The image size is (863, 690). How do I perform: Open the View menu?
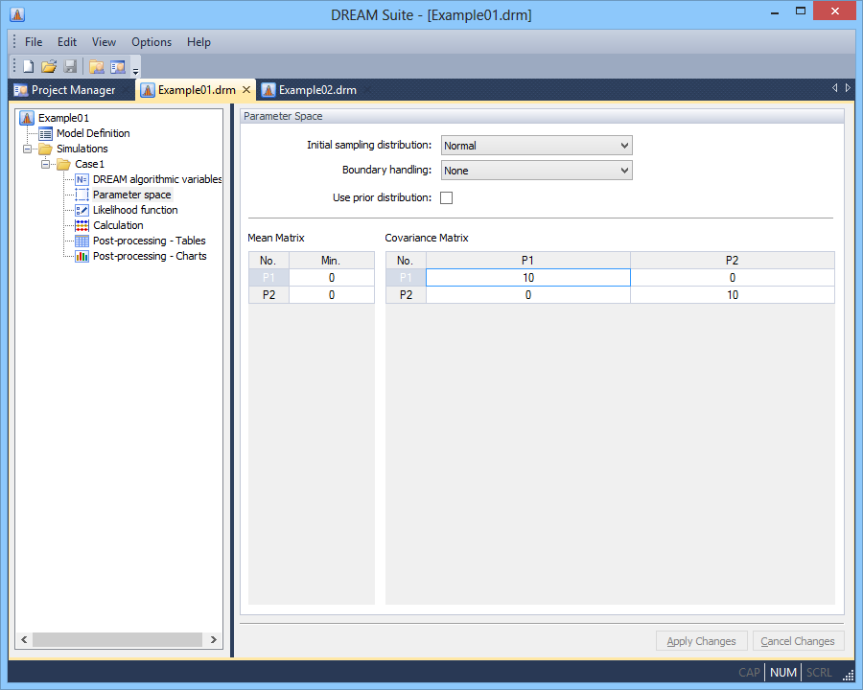104,42
